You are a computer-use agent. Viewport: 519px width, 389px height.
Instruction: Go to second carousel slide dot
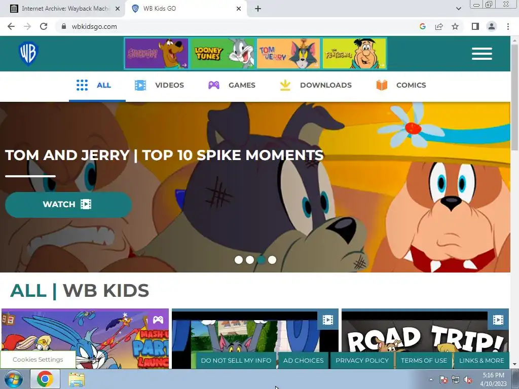coord(250,260)
